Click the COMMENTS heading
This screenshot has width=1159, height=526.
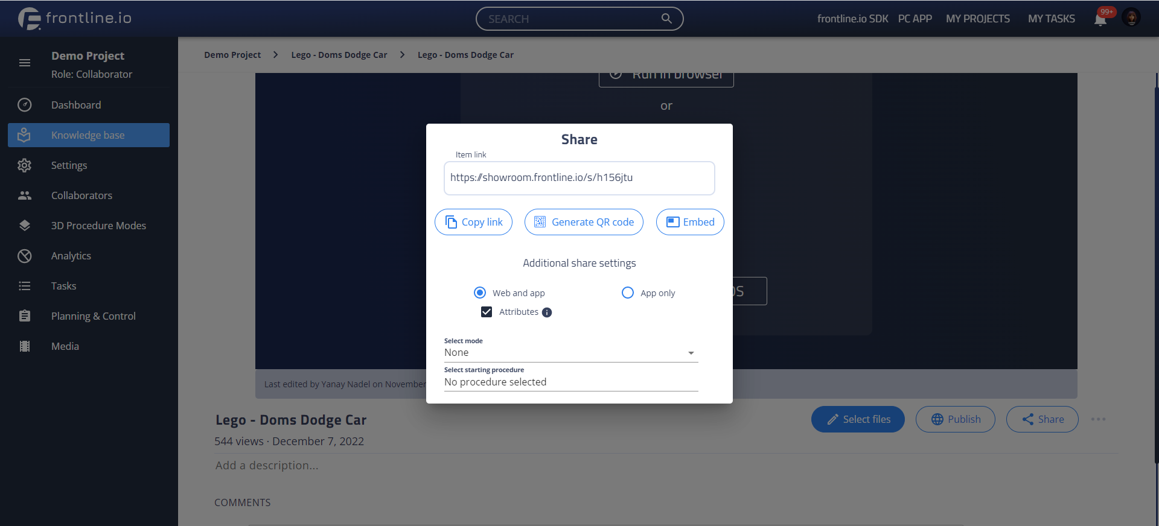[243, 502]
